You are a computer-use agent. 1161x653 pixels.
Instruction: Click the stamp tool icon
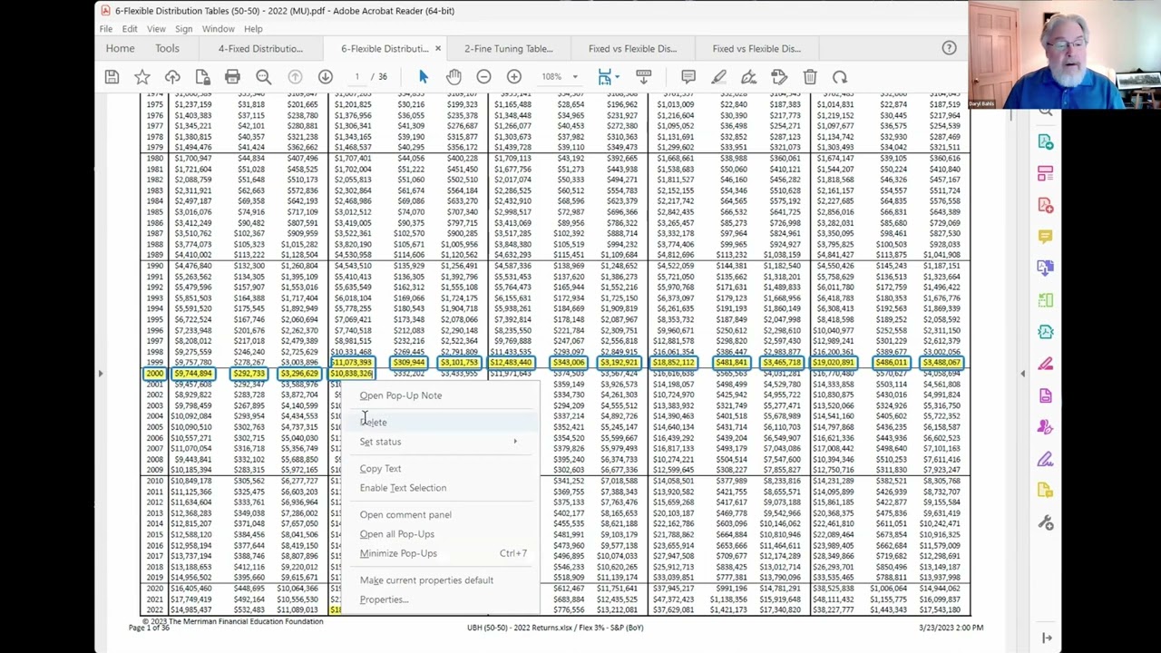pyautogui.click(x=779, y=77)
